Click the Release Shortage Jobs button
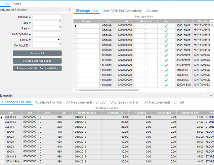This screenshot has width=214, height=165. tap(37, 61)
